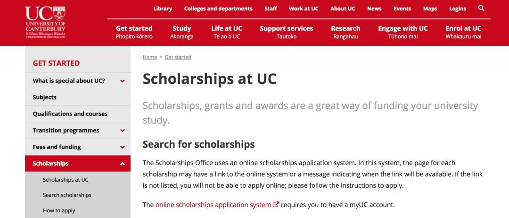Go to Enrol at UC
509x218 pixels.
pyautogui.click(x=463, y=32)
